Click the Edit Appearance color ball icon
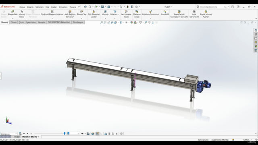Viewport: 258px width, 145px height. [132, 23]
